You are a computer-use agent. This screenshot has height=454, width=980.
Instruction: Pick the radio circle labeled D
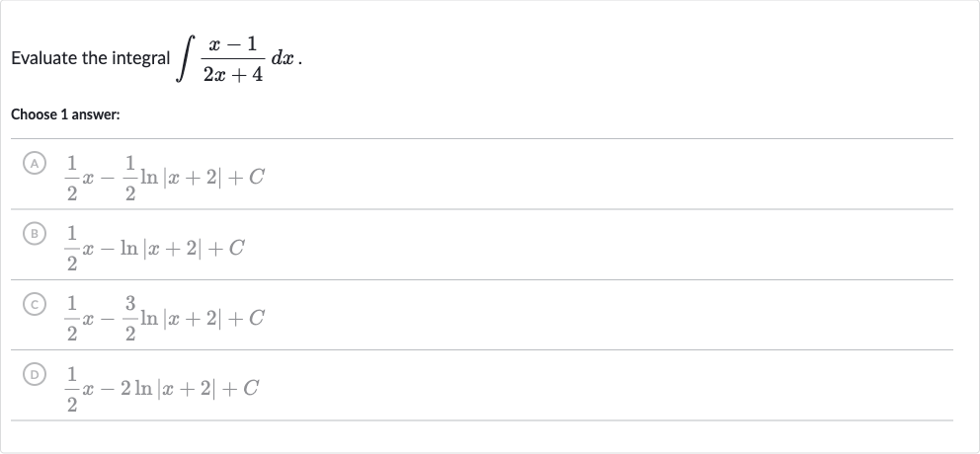pos(35,374)
